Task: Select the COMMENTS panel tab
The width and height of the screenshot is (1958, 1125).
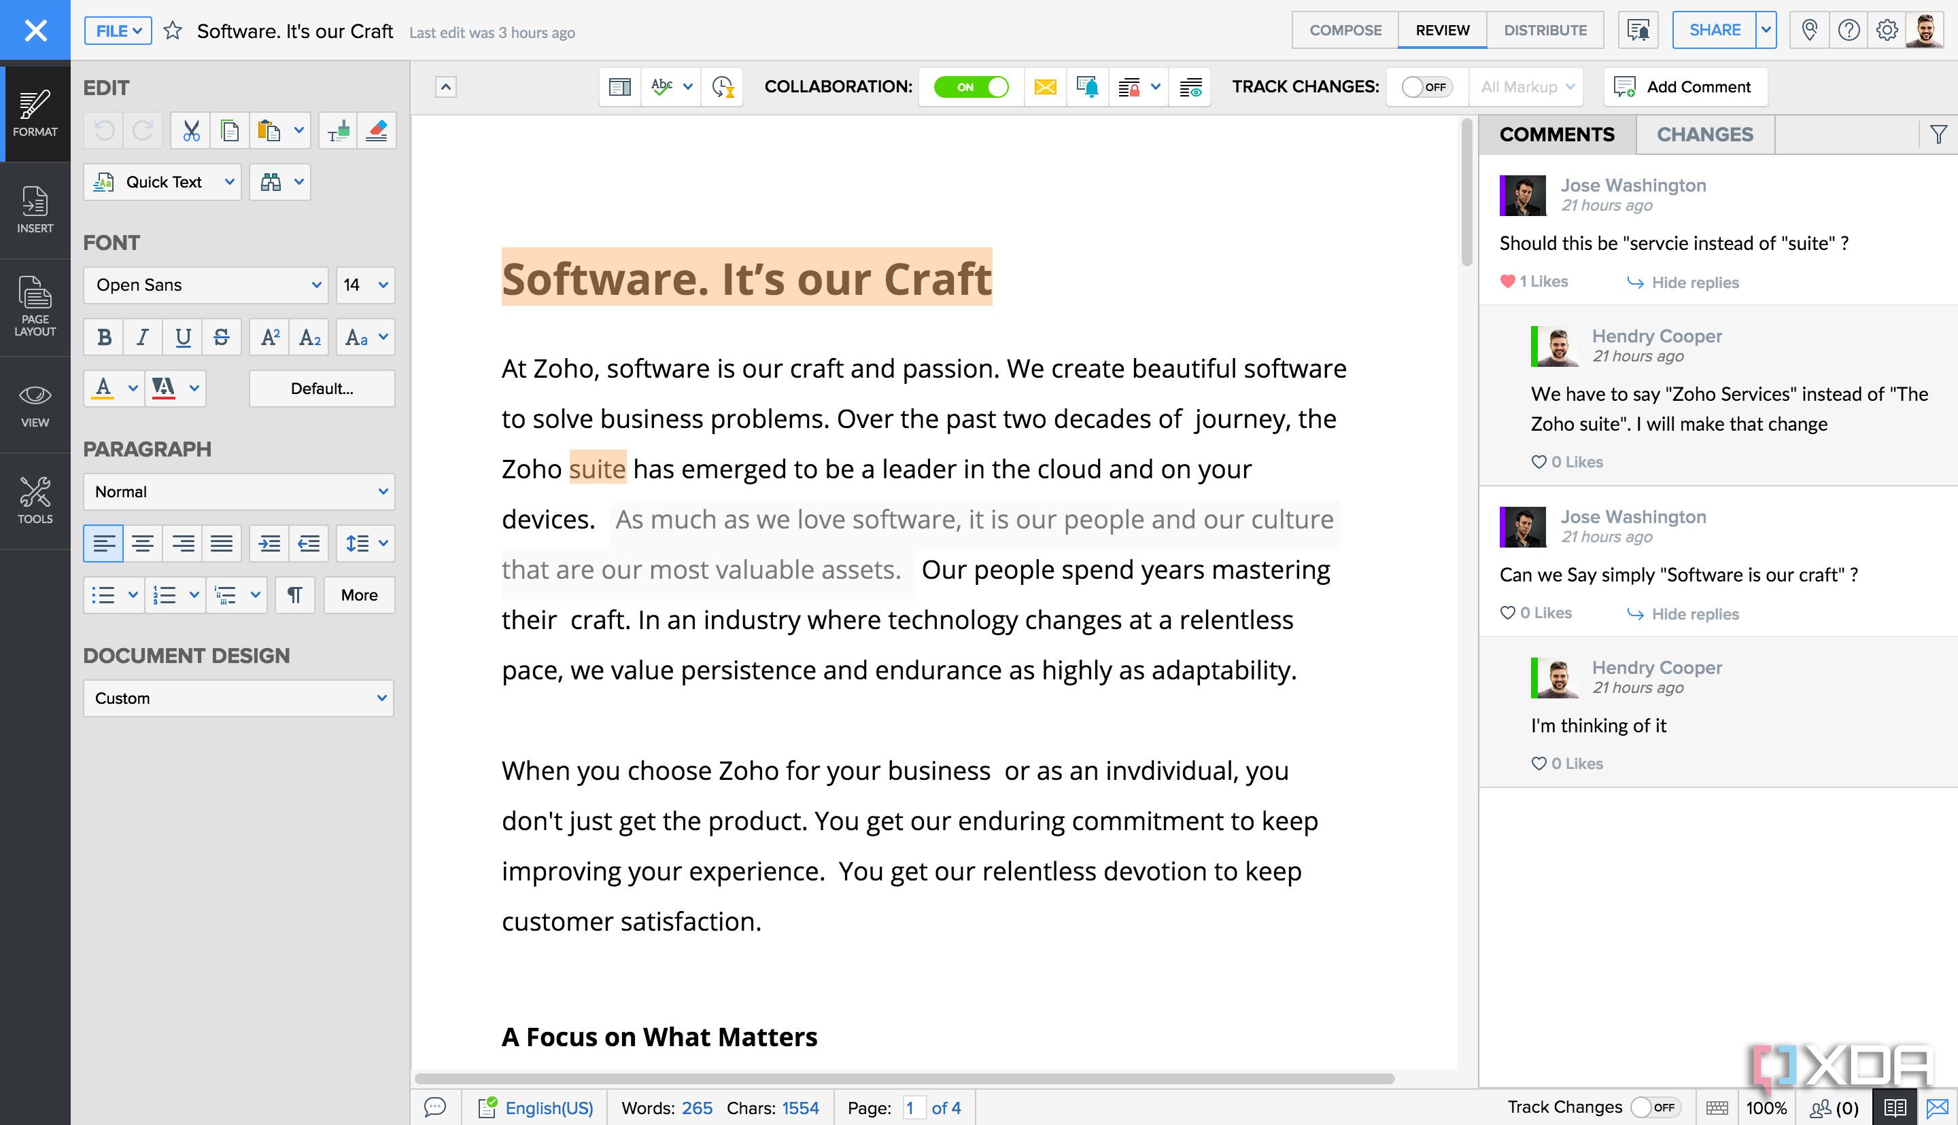Action: [1557, 135]
